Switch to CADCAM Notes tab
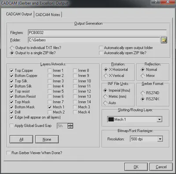Screen dimensions: 176x174 tap(48, 14)
